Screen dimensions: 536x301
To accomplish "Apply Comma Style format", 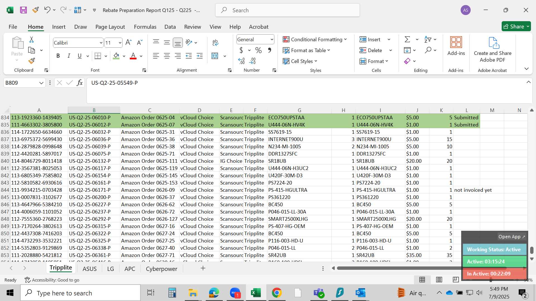I will [269, 50].
